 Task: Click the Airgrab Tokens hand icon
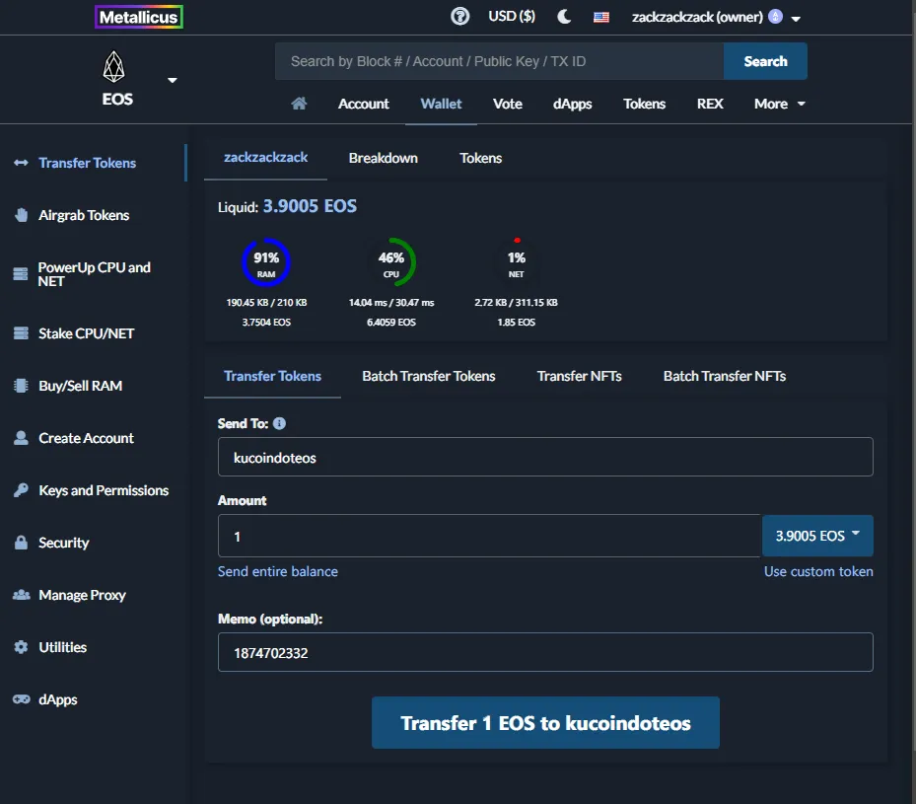(x=21, y=215)
